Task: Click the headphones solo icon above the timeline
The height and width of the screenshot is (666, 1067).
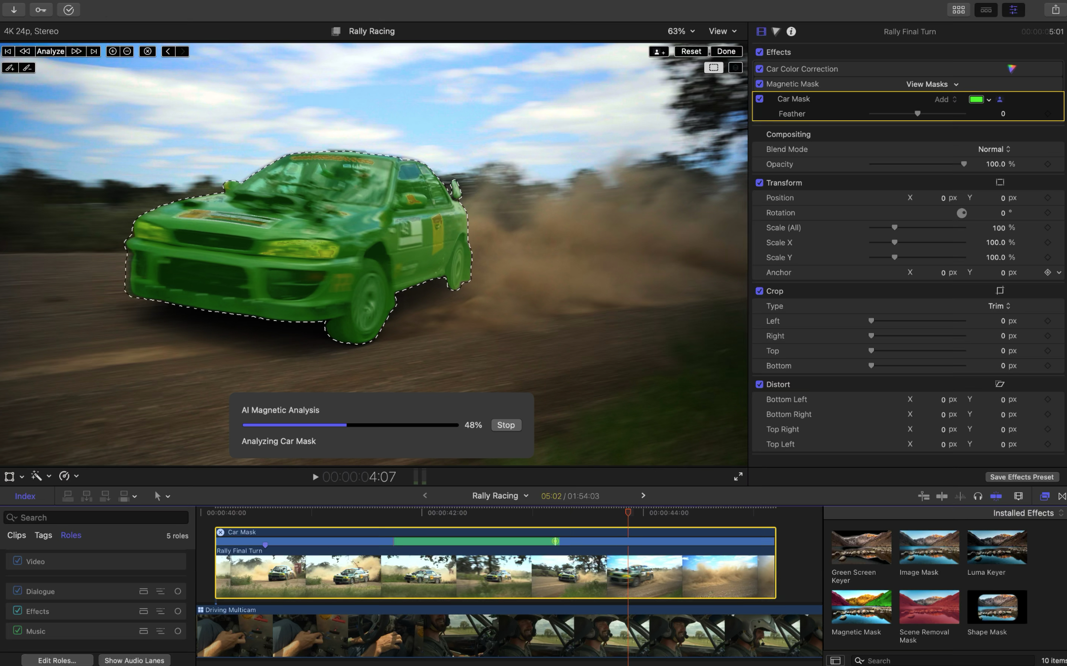Action: tap(978, 496)
